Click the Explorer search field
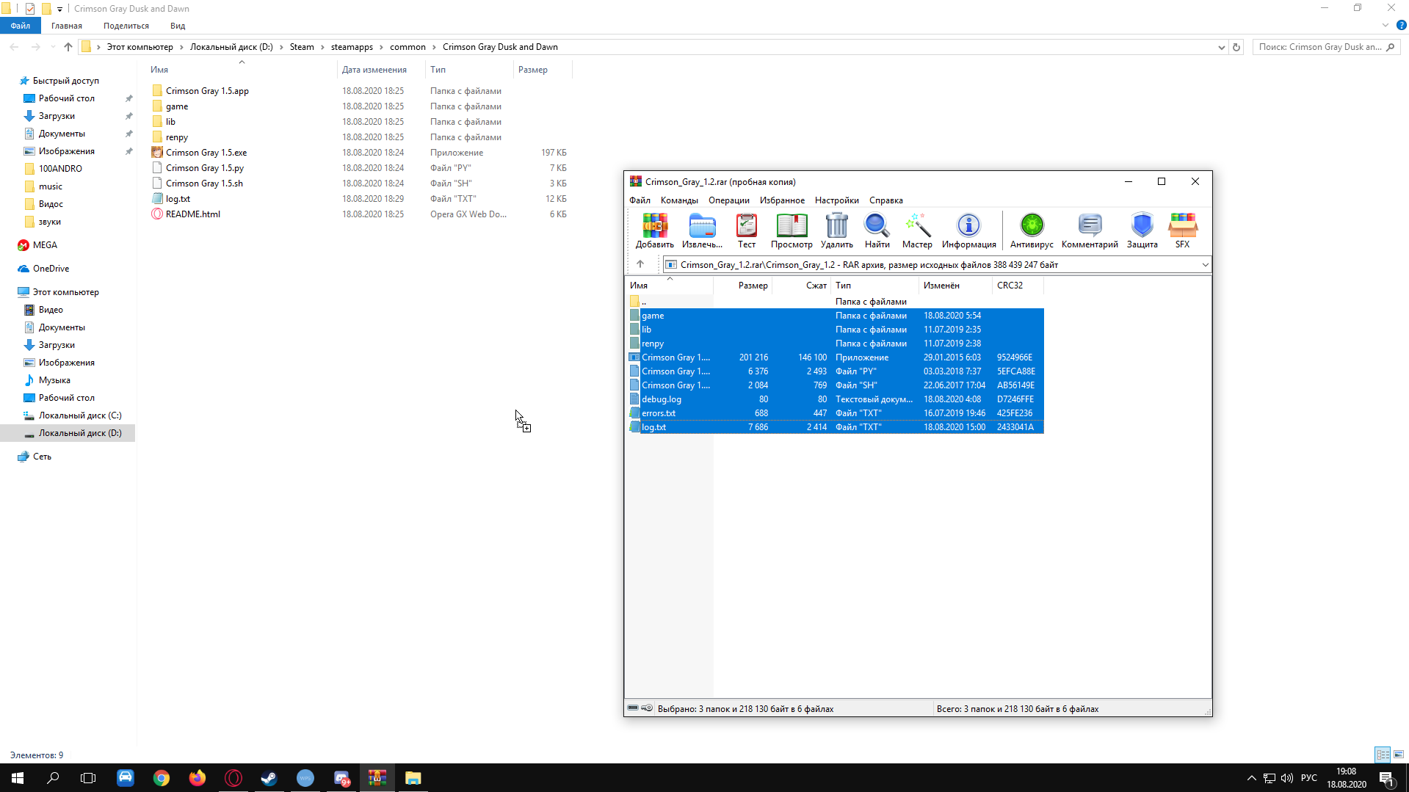The image size is (1409, 792). (1326, 47)
